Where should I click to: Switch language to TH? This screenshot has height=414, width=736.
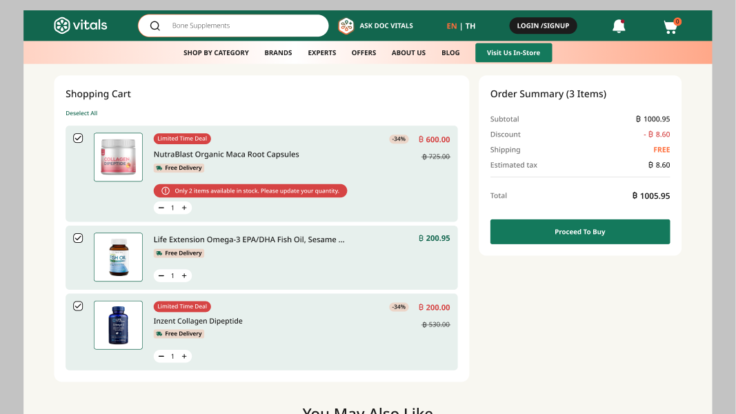[x=470, y=26]
